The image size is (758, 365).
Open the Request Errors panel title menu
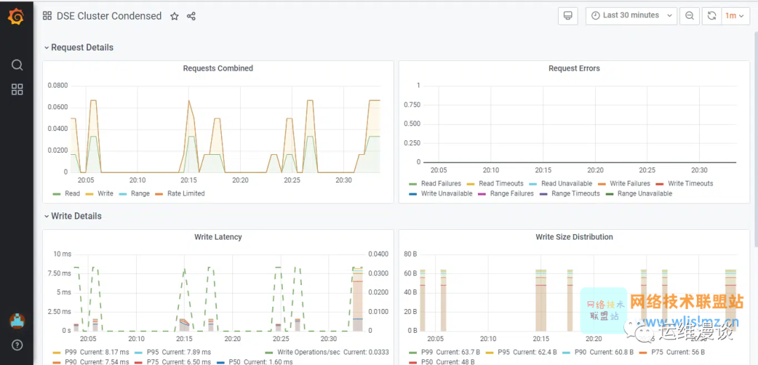pos(574,69)
